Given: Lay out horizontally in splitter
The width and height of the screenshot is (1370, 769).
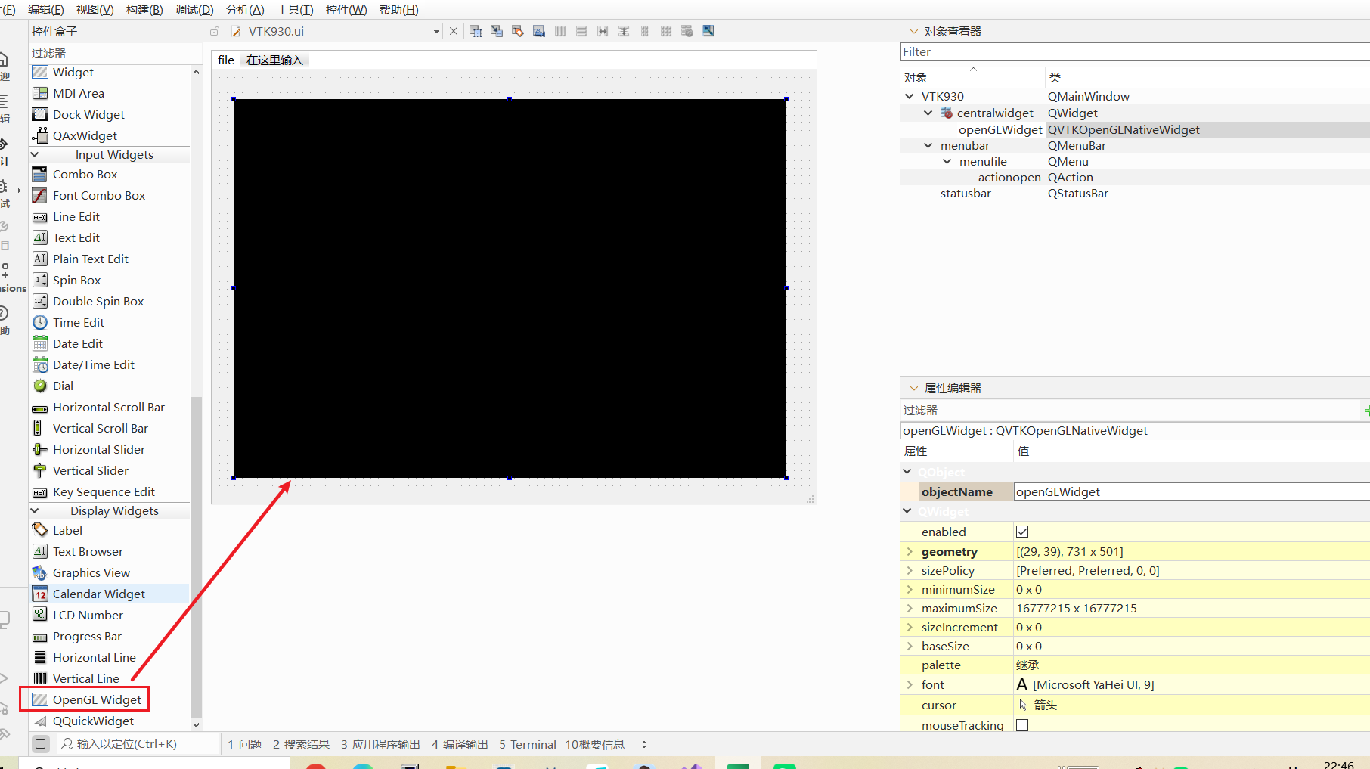Looking at the screenshot, I should pos(603,31).
